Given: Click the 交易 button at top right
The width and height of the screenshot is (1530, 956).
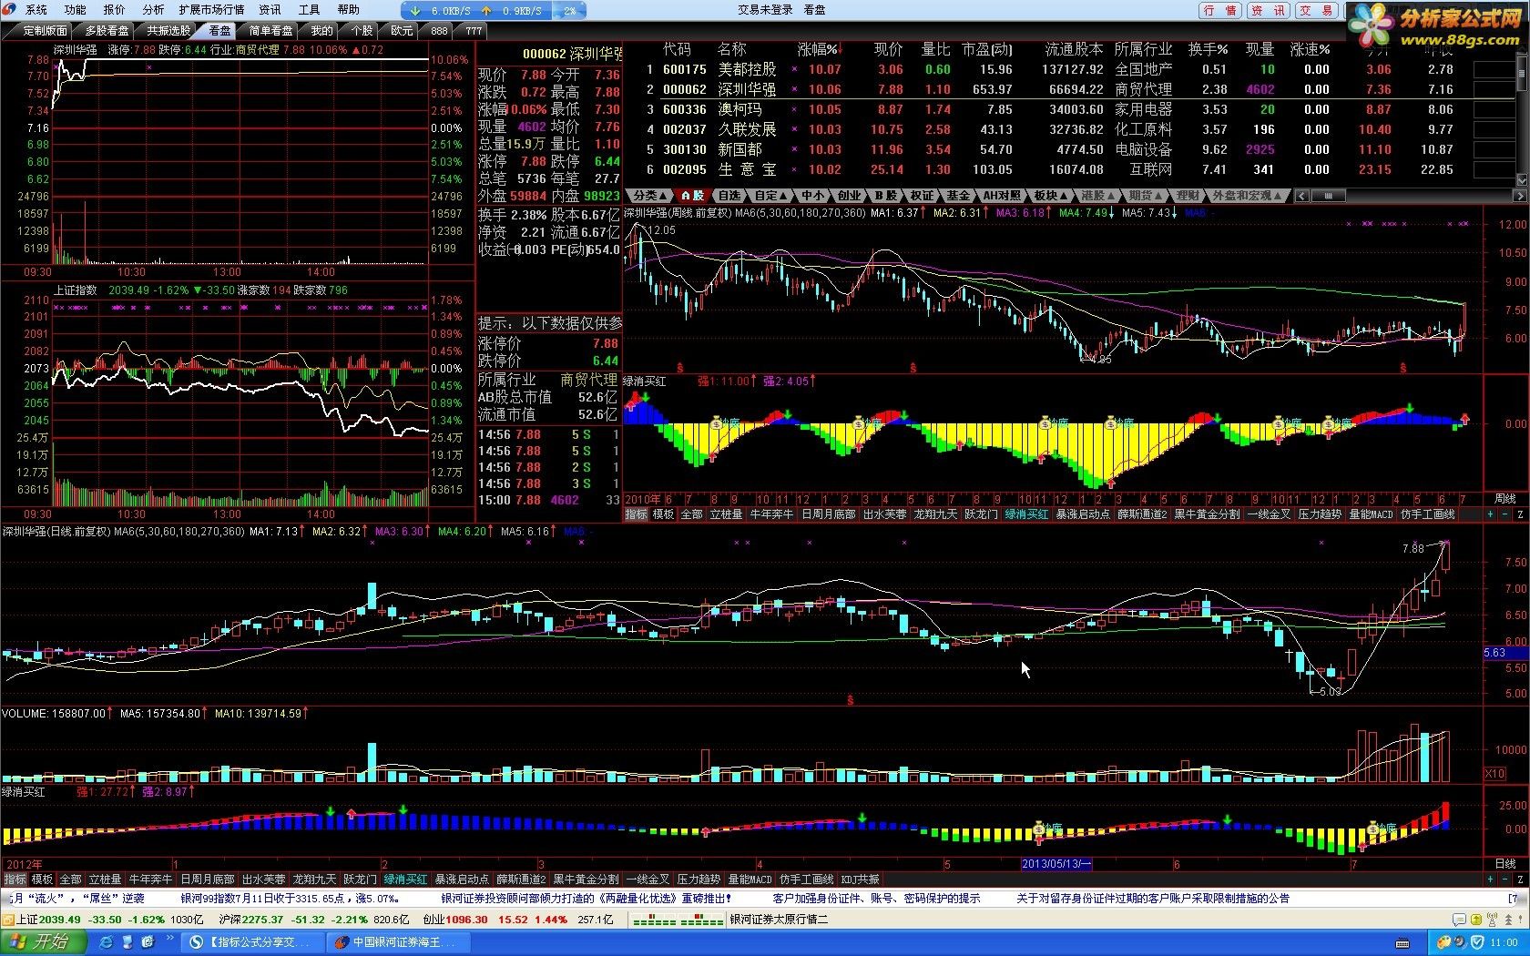Looking at the screenshot, I should pos(1316,11).
